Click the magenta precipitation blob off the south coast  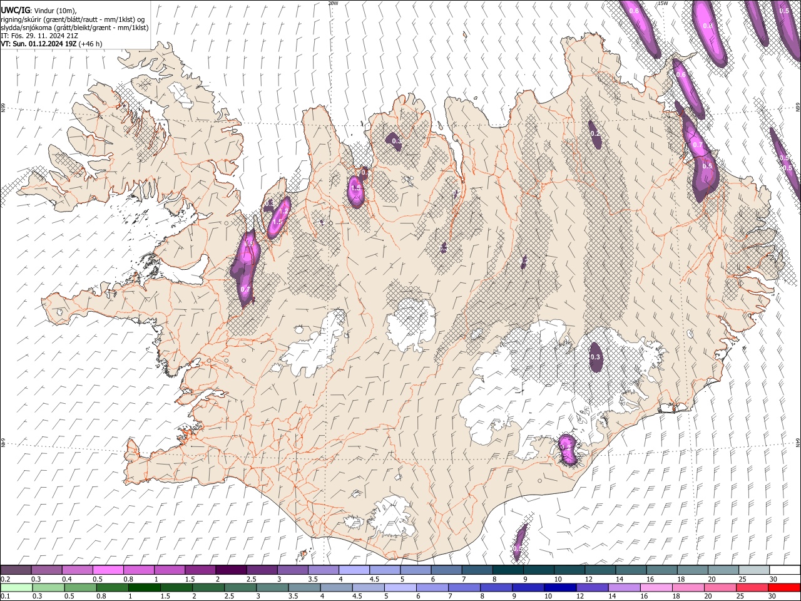pyautogui.click(x=519, y=543)
